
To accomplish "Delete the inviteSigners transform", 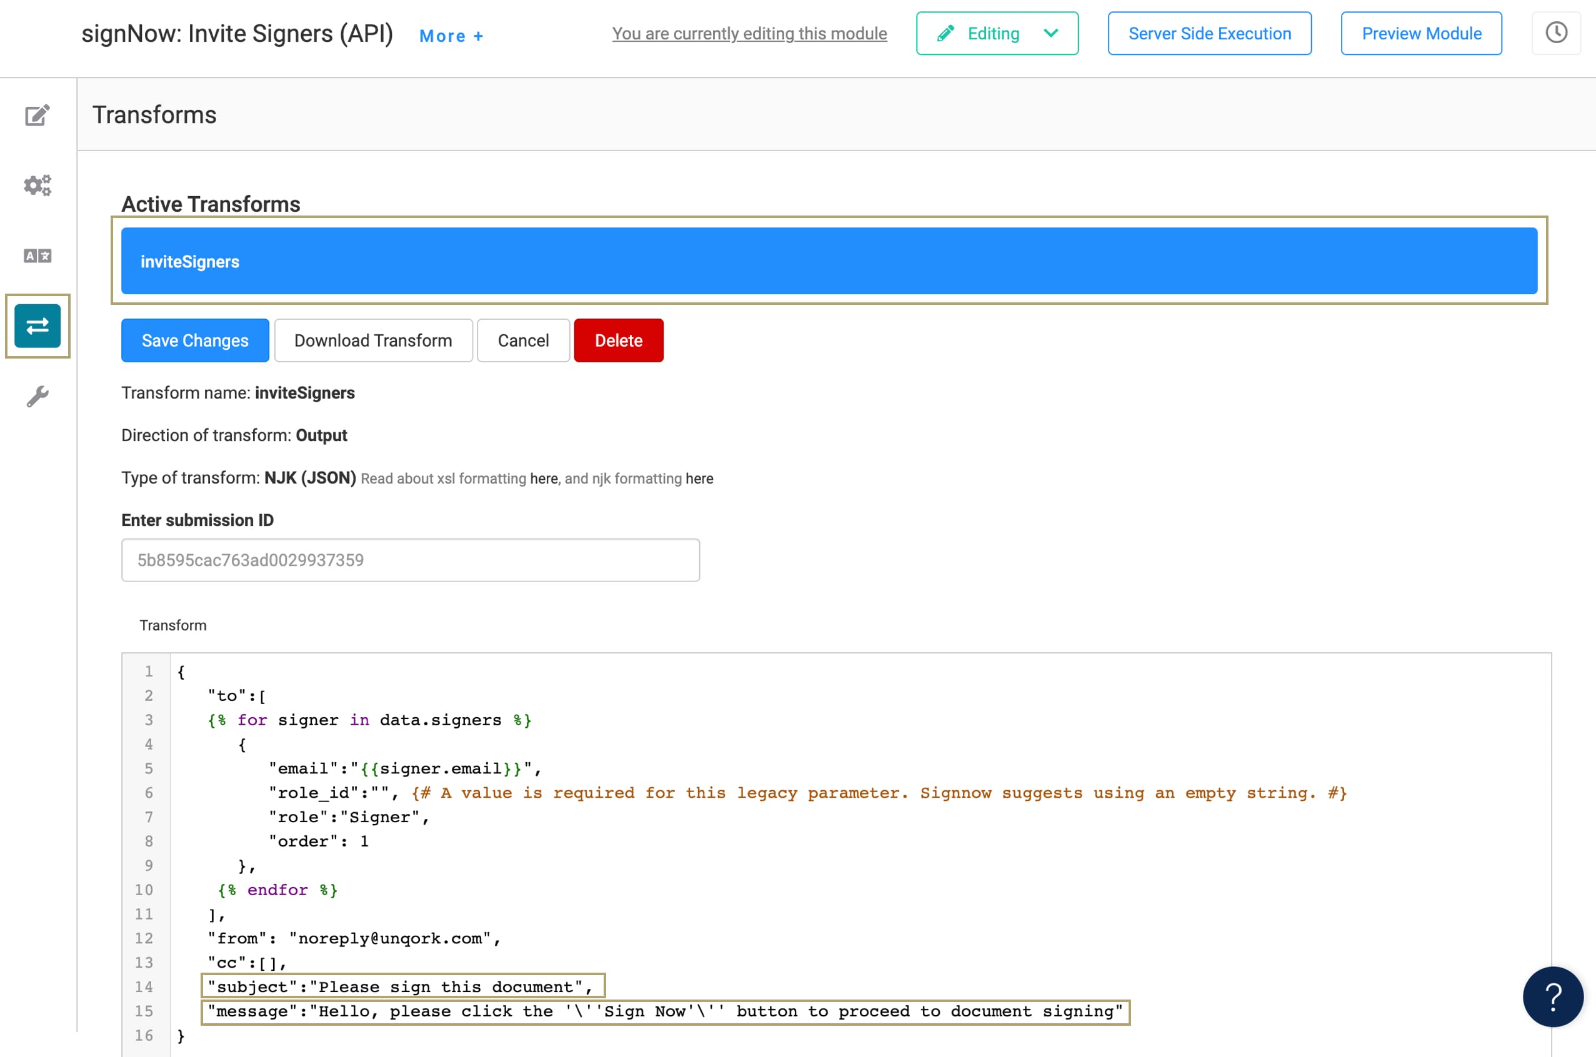I will [618, 340].
